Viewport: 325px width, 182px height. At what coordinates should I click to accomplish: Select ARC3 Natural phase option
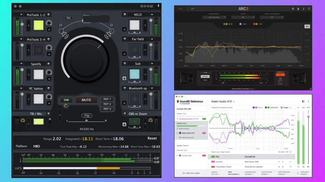[x=205, y=77]
